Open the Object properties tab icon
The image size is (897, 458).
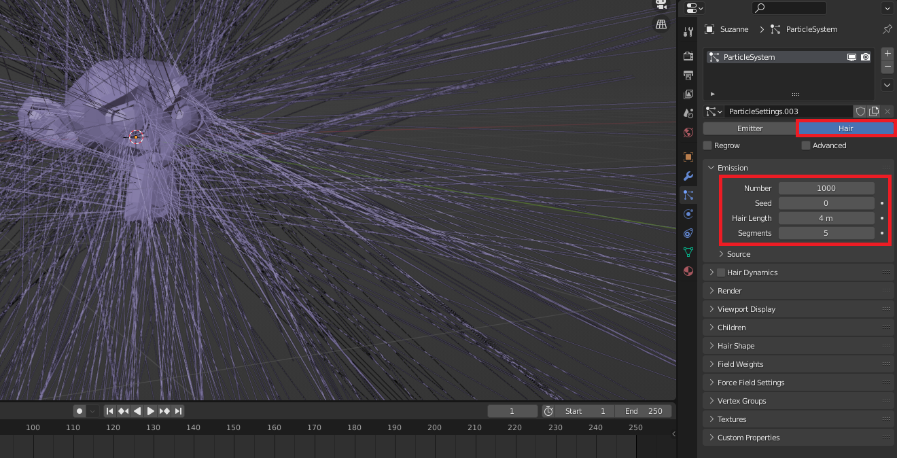(x=688, y=157)
